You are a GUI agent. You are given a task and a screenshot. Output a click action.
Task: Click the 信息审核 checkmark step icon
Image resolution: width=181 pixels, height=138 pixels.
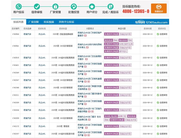coord(37,6)
